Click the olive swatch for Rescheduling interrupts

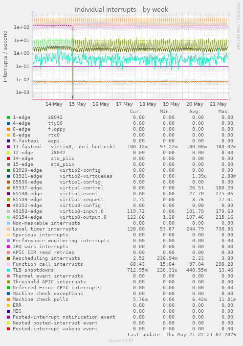tap(8, 258)
